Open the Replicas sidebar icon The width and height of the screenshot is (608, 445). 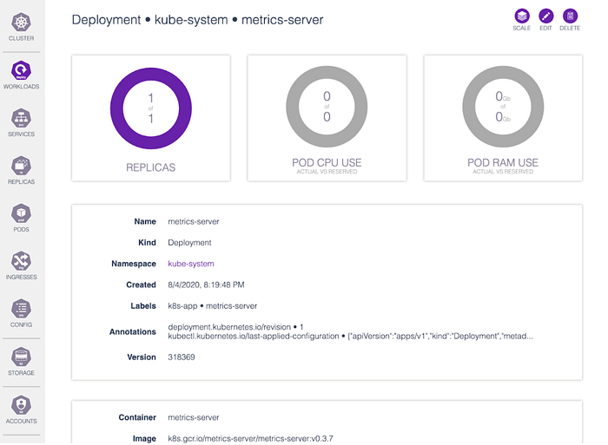click(x=22, y=170)
